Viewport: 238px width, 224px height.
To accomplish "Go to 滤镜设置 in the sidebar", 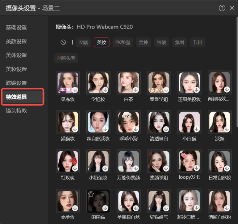I will [x=16, y=83].
